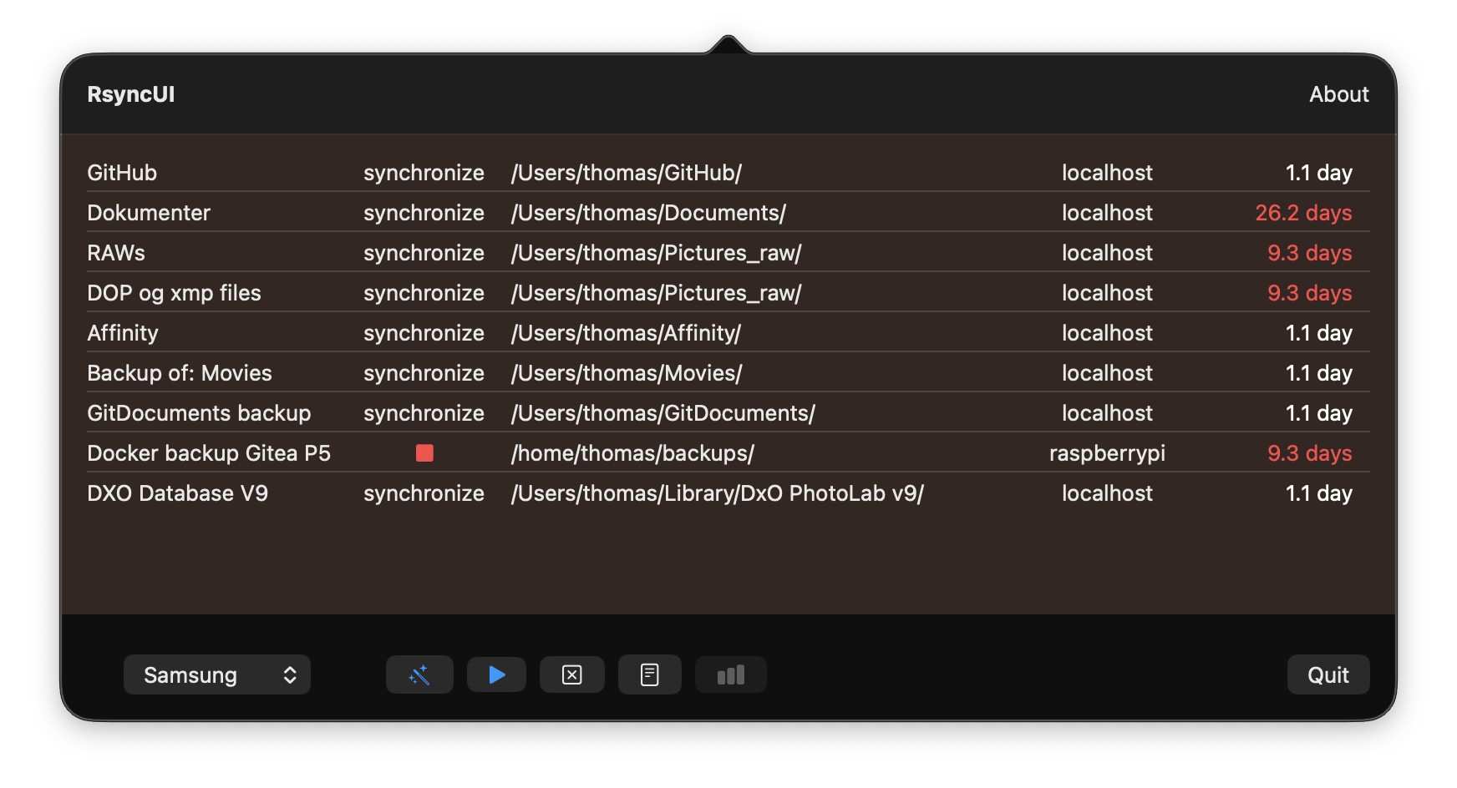The width and height of the screenshot is (1457, 788).
Task: Click the bar chart statistics icon
Action: point(730,674)
